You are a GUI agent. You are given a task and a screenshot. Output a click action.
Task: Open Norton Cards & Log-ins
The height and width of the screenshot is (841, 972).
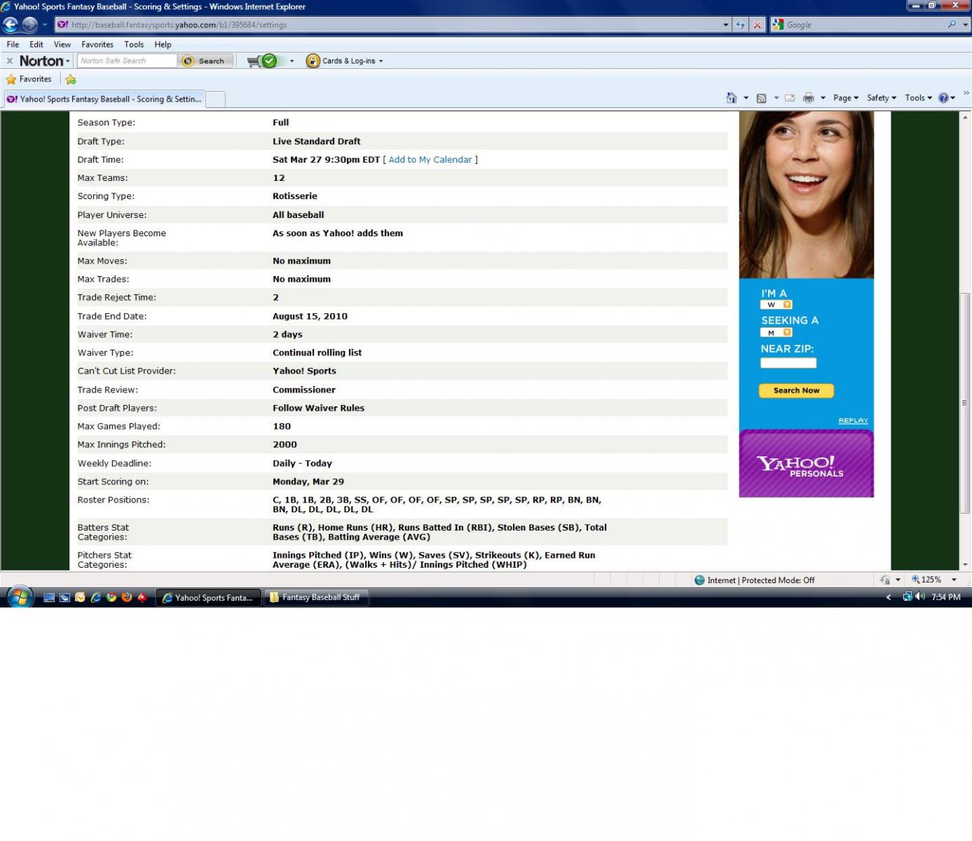[344, 61]
